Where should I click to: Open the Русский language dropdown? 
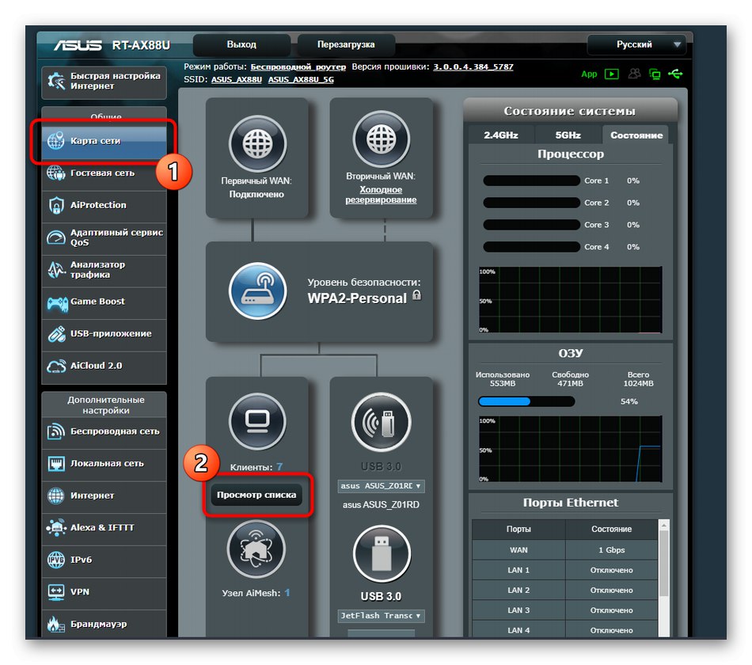[637, 44]
